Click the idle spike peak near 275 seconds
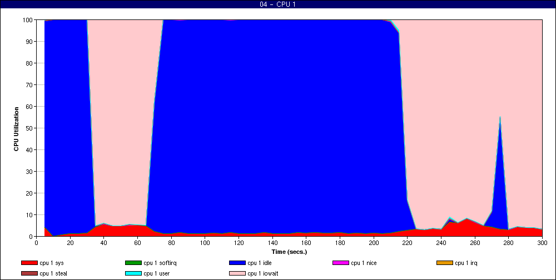The height and width of the screenshot is (280, 556). click(500, 117)
